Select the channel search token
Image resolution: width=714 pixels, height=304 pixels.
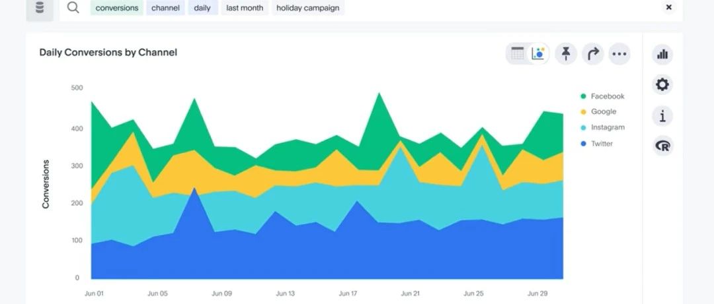tap(165, 8)
